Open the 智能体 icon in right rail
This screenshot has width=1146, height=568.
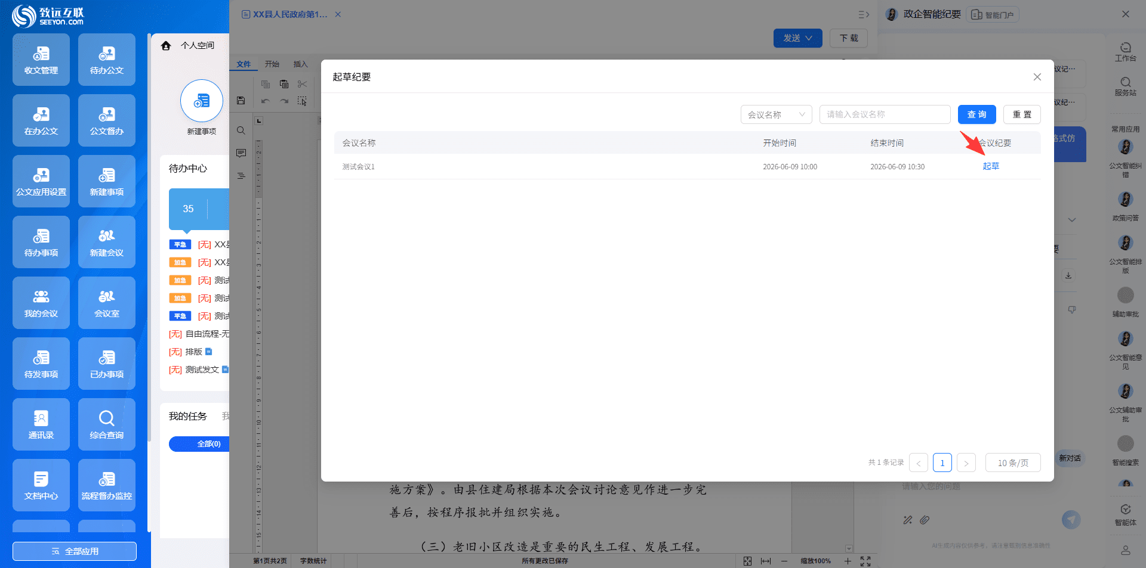click(1126, 515)
